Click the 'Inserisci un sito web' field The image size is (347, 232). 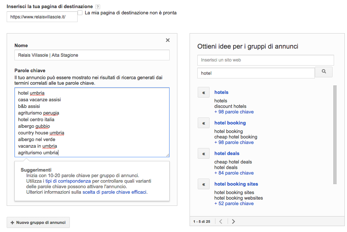pos(265,60)
